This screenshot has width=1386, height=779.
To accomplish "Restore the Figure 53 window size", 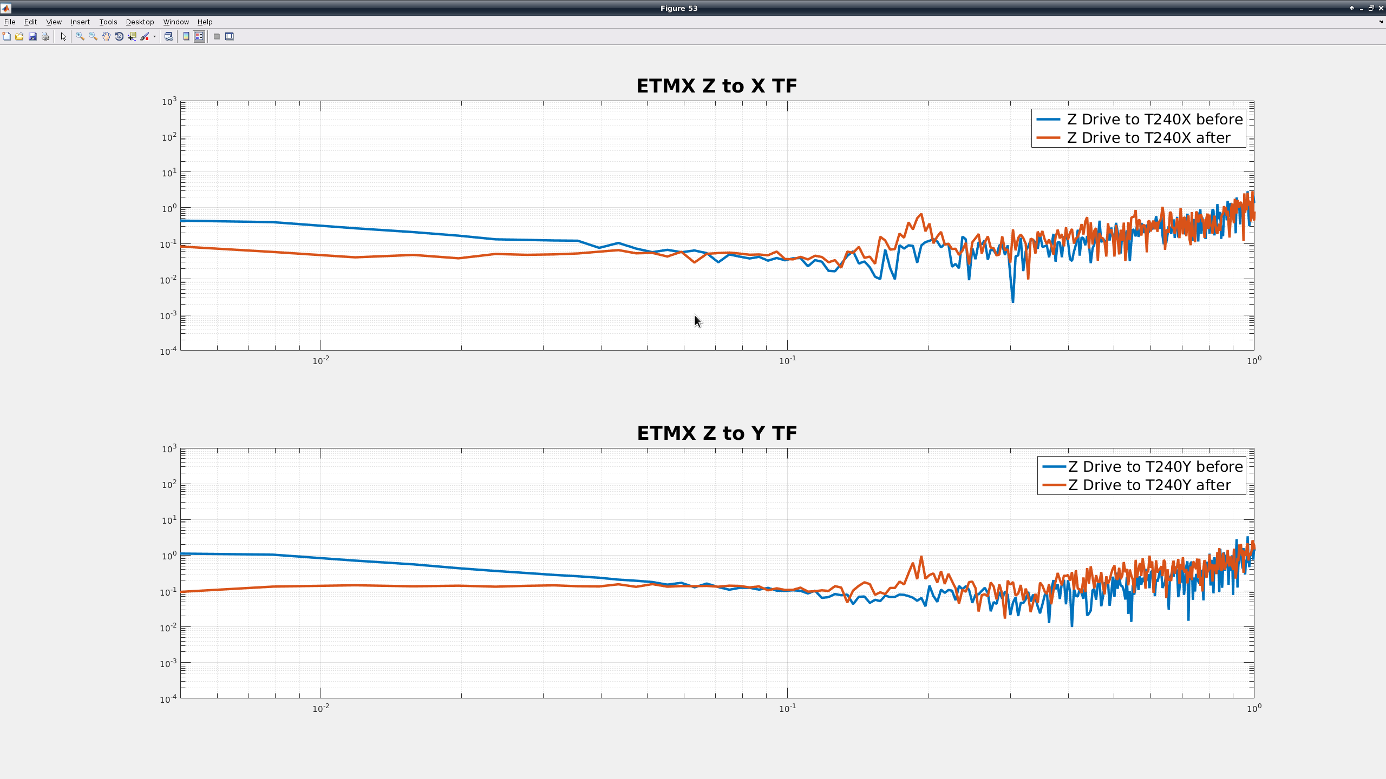I will (1371, 8).
